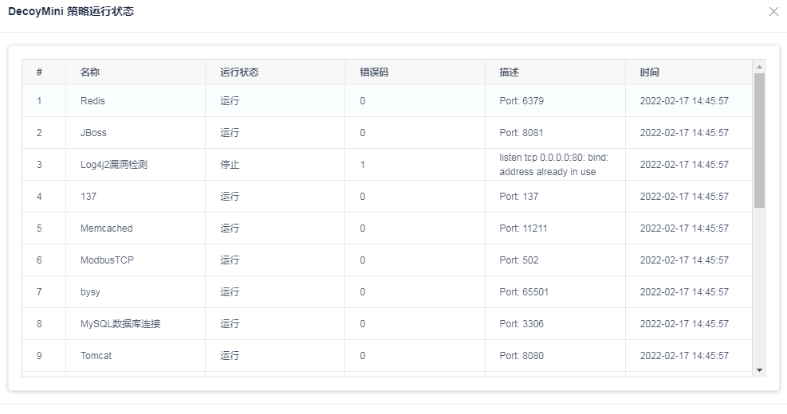Close the DecoyMini strategy status dialog
Image resolution: width=787 pixels, height=414 pixels.
point(773,12)
